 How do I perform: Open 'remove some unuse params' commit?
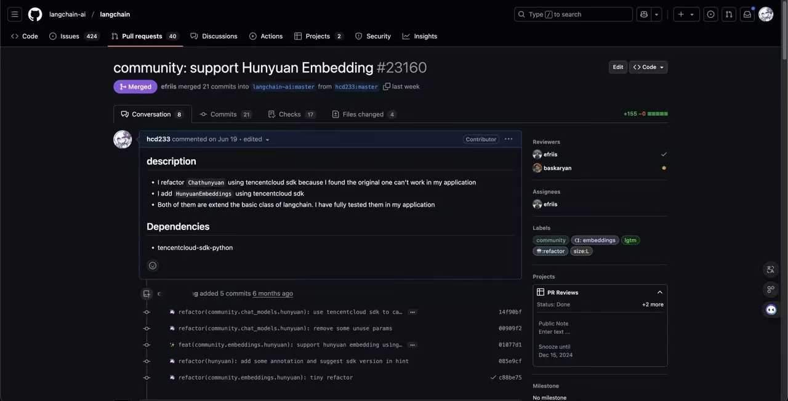click(x=285, y=328)
